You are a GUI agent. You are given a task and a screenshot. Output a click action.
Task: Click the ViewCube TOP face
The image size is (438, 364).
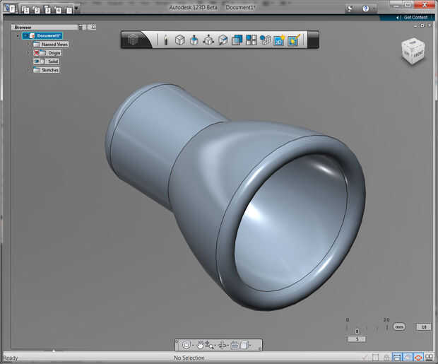pos(413,43)
